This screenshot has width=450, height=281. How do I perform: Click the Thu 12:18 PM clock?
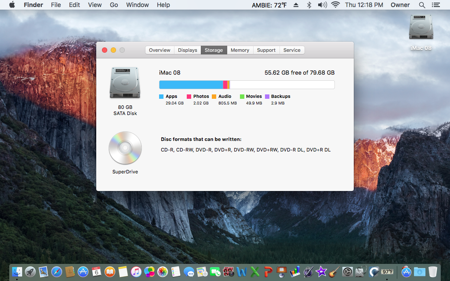pyautogui.click(x=364, y=5)
